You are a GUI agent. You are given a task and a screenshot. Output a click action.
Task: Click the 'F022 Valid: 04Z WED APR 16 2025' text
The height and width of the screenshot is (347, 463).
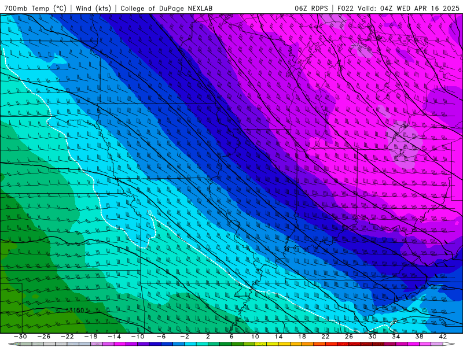point(398,8)
